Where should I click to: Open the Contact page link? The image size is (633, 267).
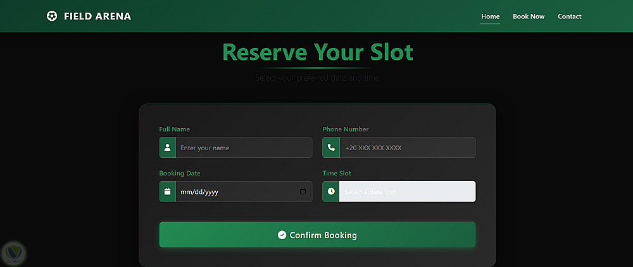coord(570,16)
